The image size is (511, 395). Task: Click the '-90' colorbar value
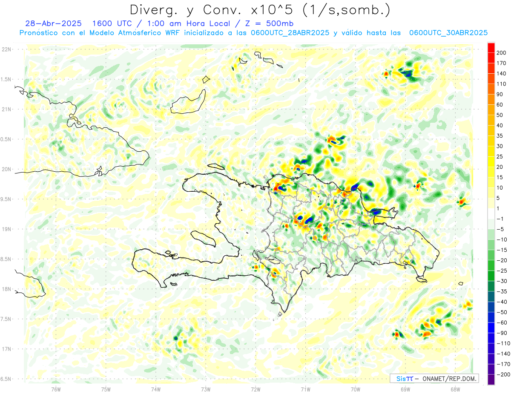[x=502, y=333]
